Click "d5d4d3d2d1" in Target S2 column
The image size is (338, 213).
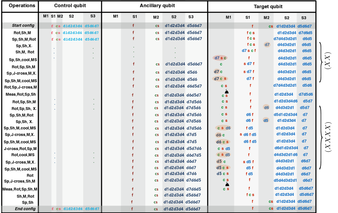coord(285,180)
